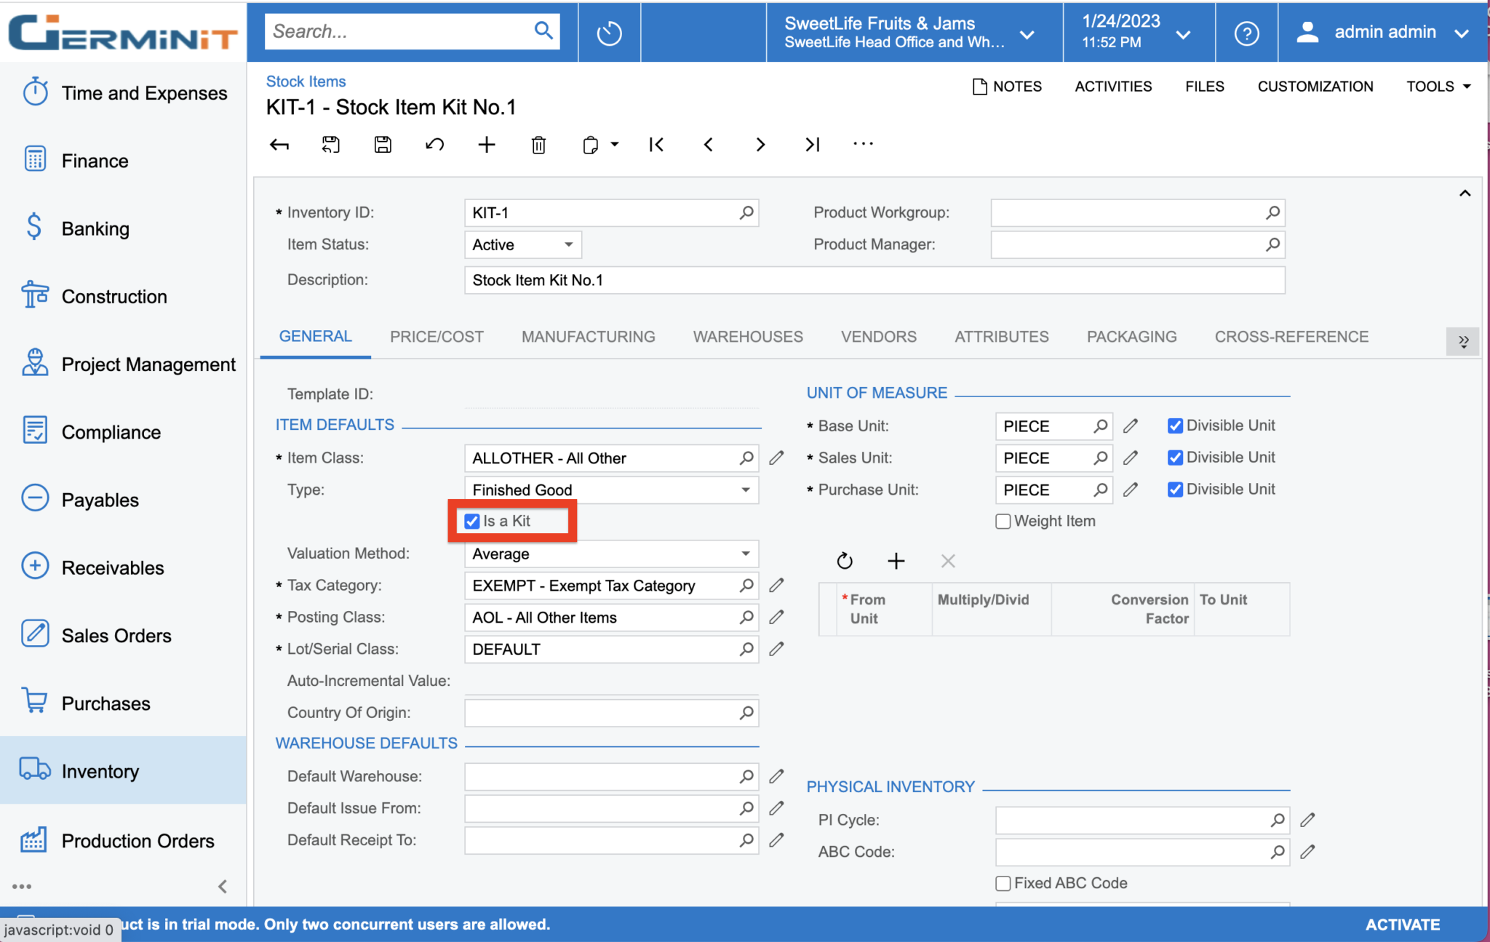
Task: Open Inventory from the sidebar
Action: click(x=100, y=771)
